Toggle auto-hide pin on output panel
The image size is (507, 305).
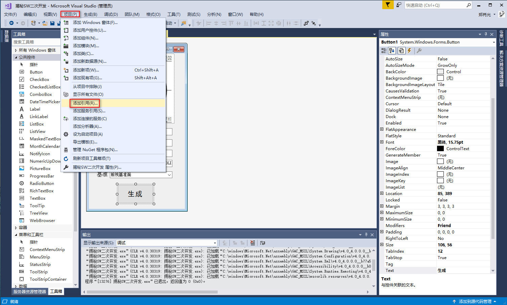(366, 234)
